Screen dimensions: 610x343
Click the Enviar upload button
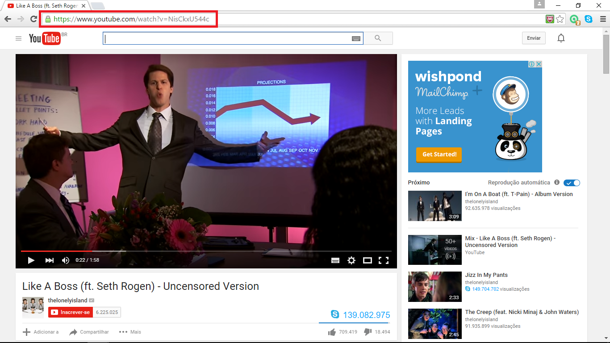point(534,38)
